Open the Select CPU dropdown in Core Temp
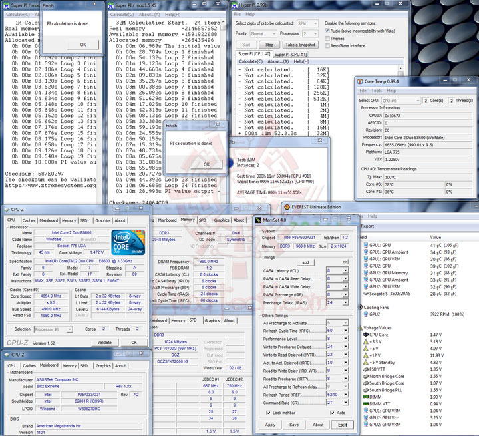Screen dimensions: 479x436 pyautogui.click(x=402, y=100)
